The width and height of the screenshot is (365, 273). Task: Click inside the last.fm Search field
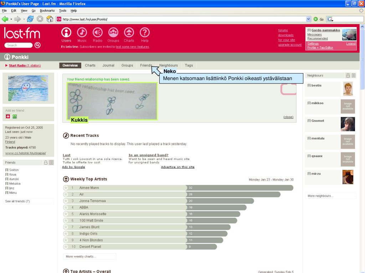pos(18,45)
